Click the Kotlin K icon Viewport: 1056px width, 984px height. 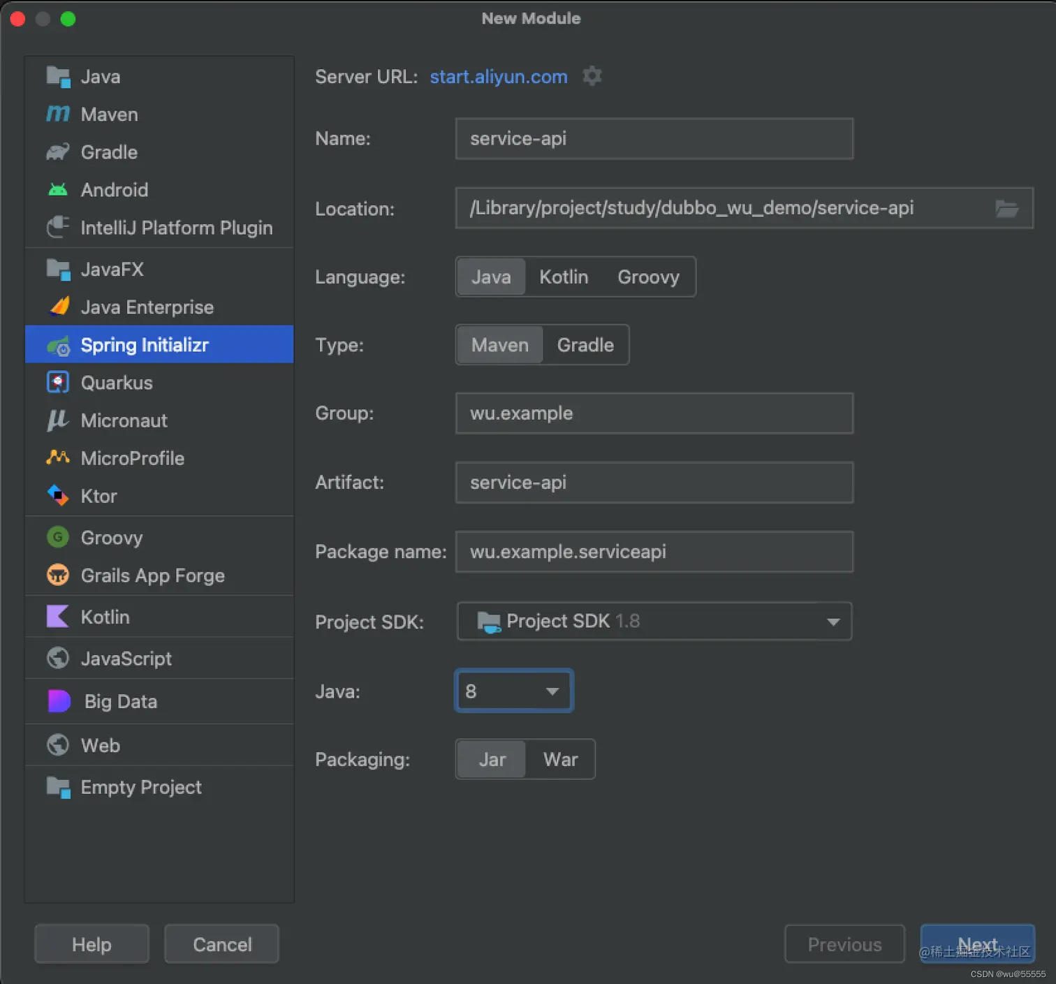pyautogui.click(x=57, y=616)
